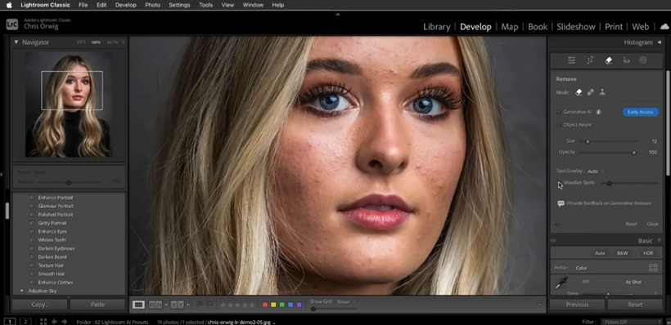671x325 pixels.
Task: Select the Remove eraser tool in tool strip
Action: tap(608, 60)
